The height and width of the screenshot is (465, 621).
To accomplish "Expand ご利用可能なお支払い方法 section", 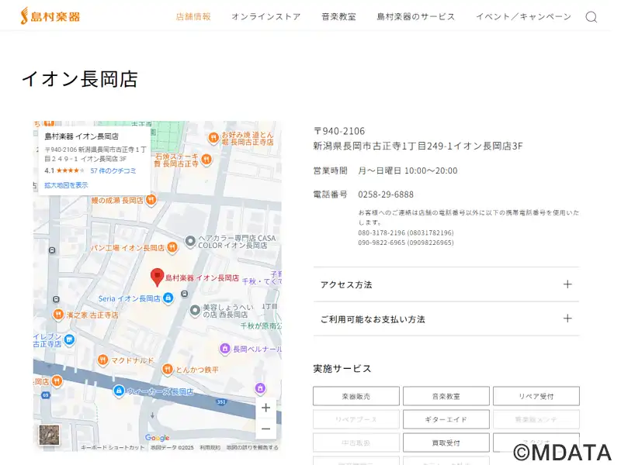I will tap(446, 319).
